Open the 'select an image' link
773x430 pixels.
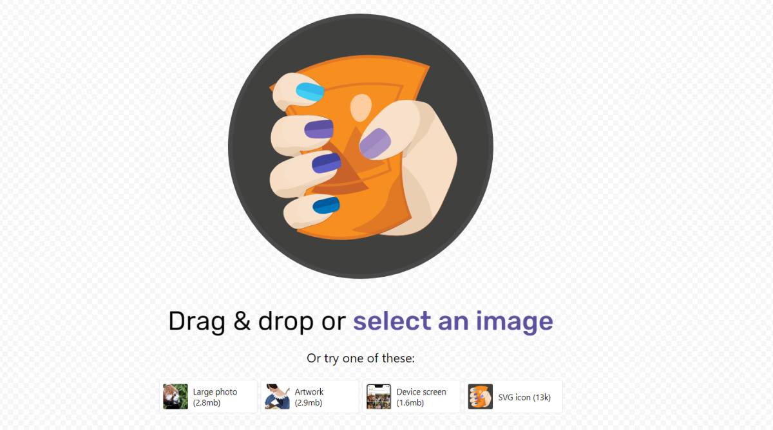453,321
